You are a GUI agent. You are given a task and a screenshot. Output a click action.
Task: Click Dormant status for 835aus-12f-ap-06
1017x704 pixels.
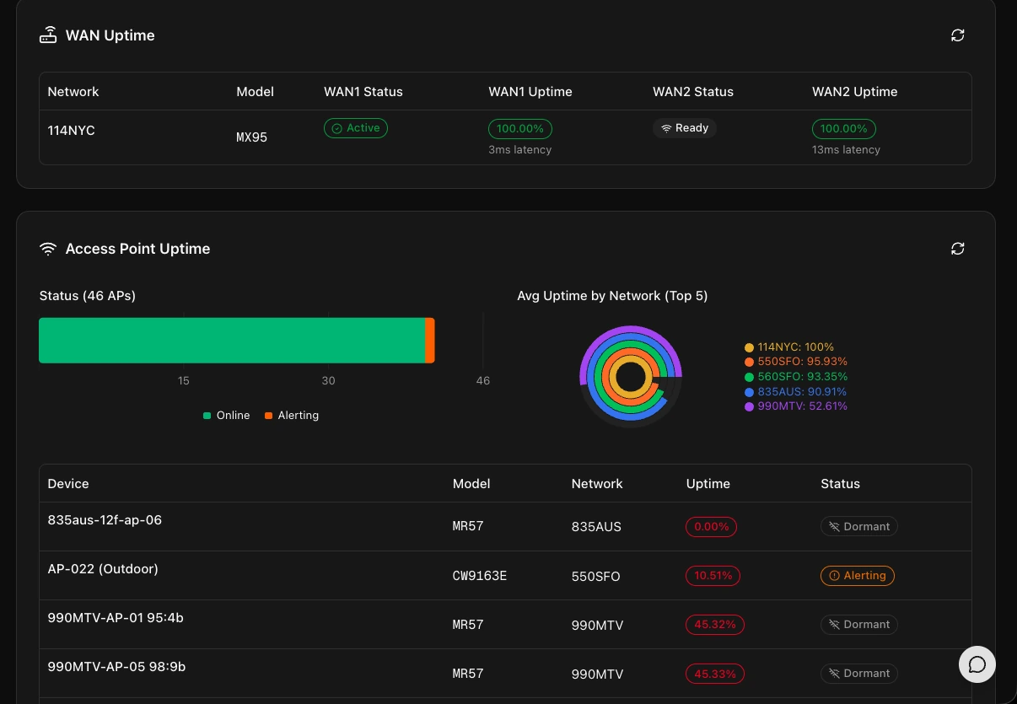click(x=859, y=527)
